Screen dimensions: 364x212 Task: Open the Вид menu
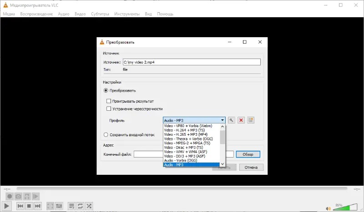coord(148,14)
